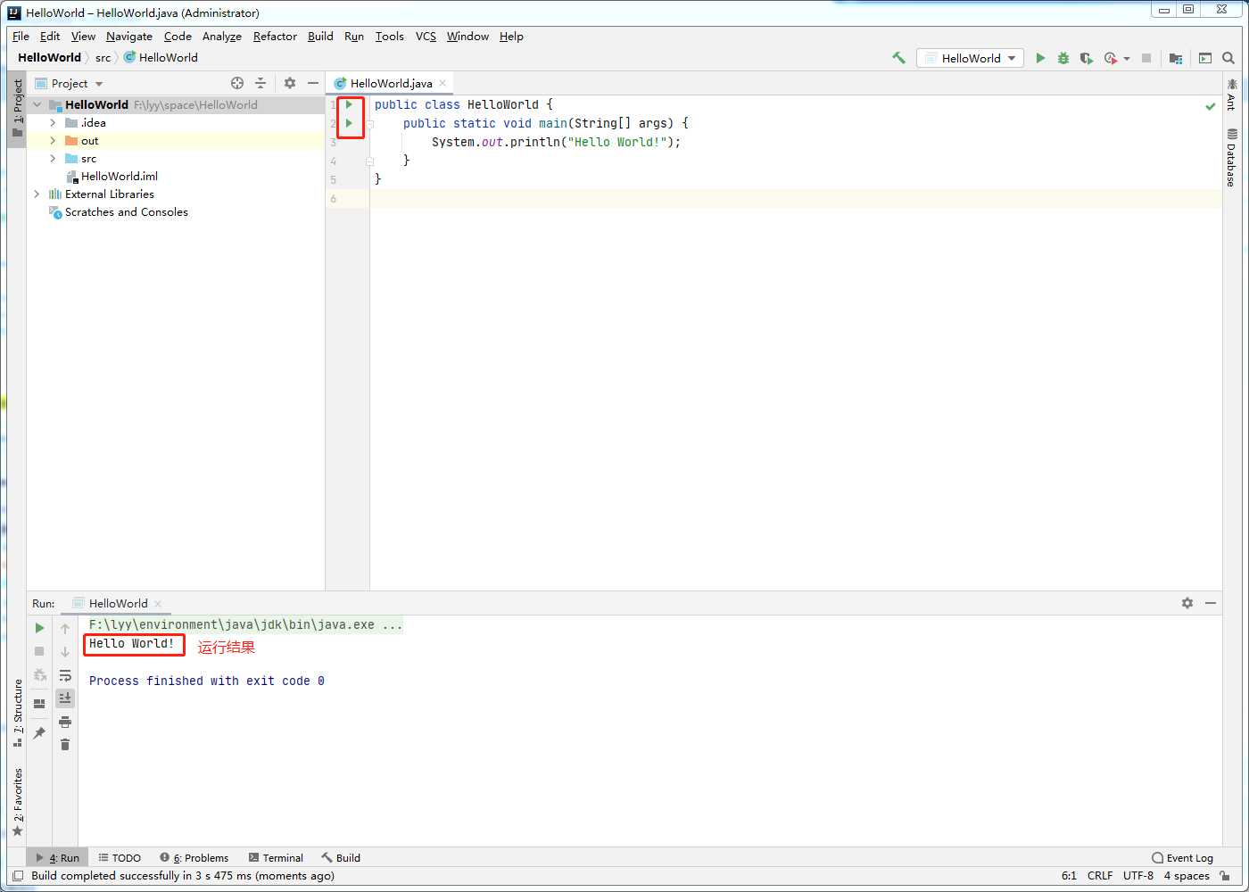Image resolution: width=1249 pixels, height=892 pixels.
Task: Hide the Run panel with minus icon
Action: (x=1211, y=603)
